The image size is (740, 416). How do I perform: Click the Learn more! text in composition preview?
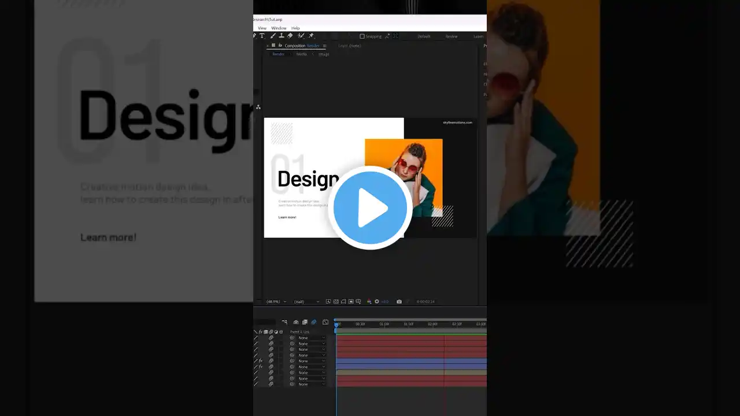tap(287, 217)
